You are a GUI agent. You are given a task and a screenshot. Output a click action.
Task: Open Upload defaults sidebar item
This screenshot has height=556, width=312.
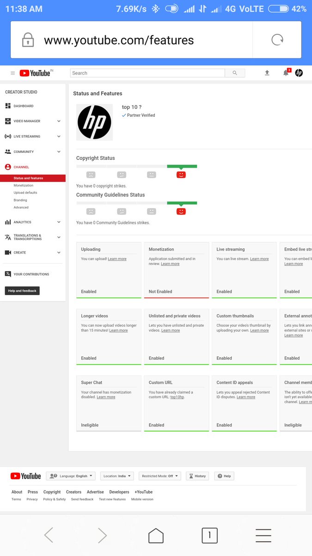point(25,193)
